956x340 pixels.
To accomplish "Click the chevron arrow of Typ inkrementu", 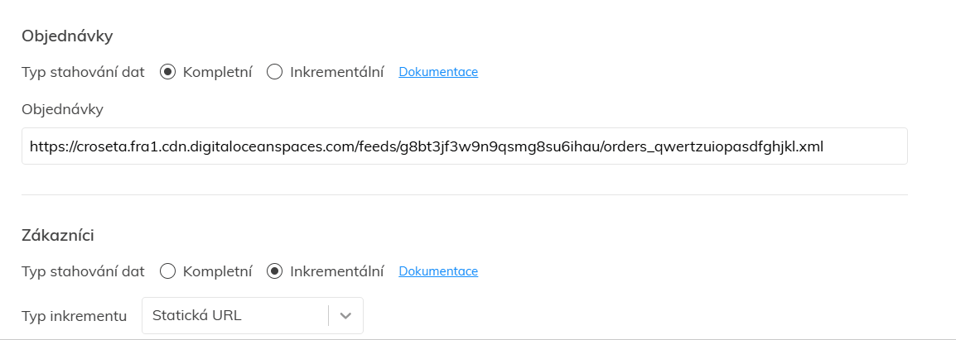I will [x=346, y=315].
